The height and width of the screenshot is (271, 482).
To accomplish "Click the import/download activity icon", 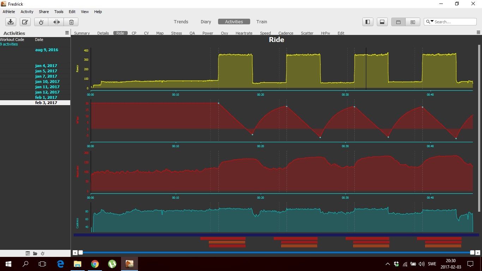I will [x=11, y=22].
